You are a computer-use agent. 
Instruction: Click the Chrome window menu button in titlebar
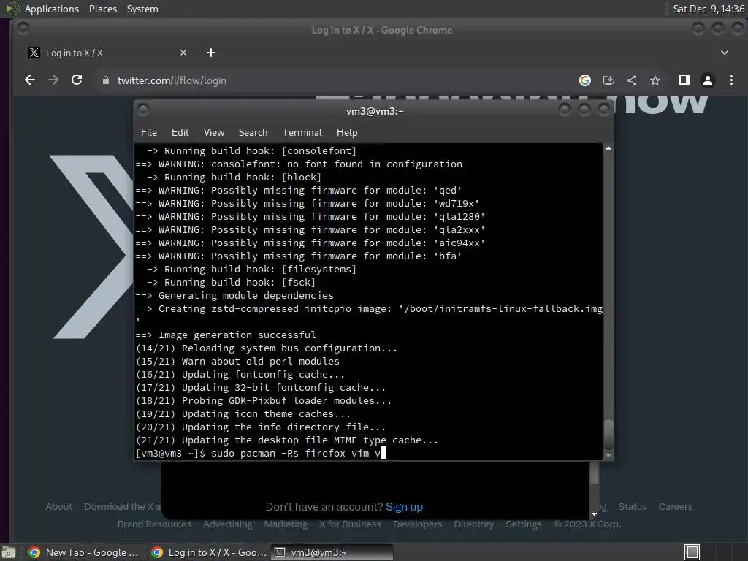(23, 29)
